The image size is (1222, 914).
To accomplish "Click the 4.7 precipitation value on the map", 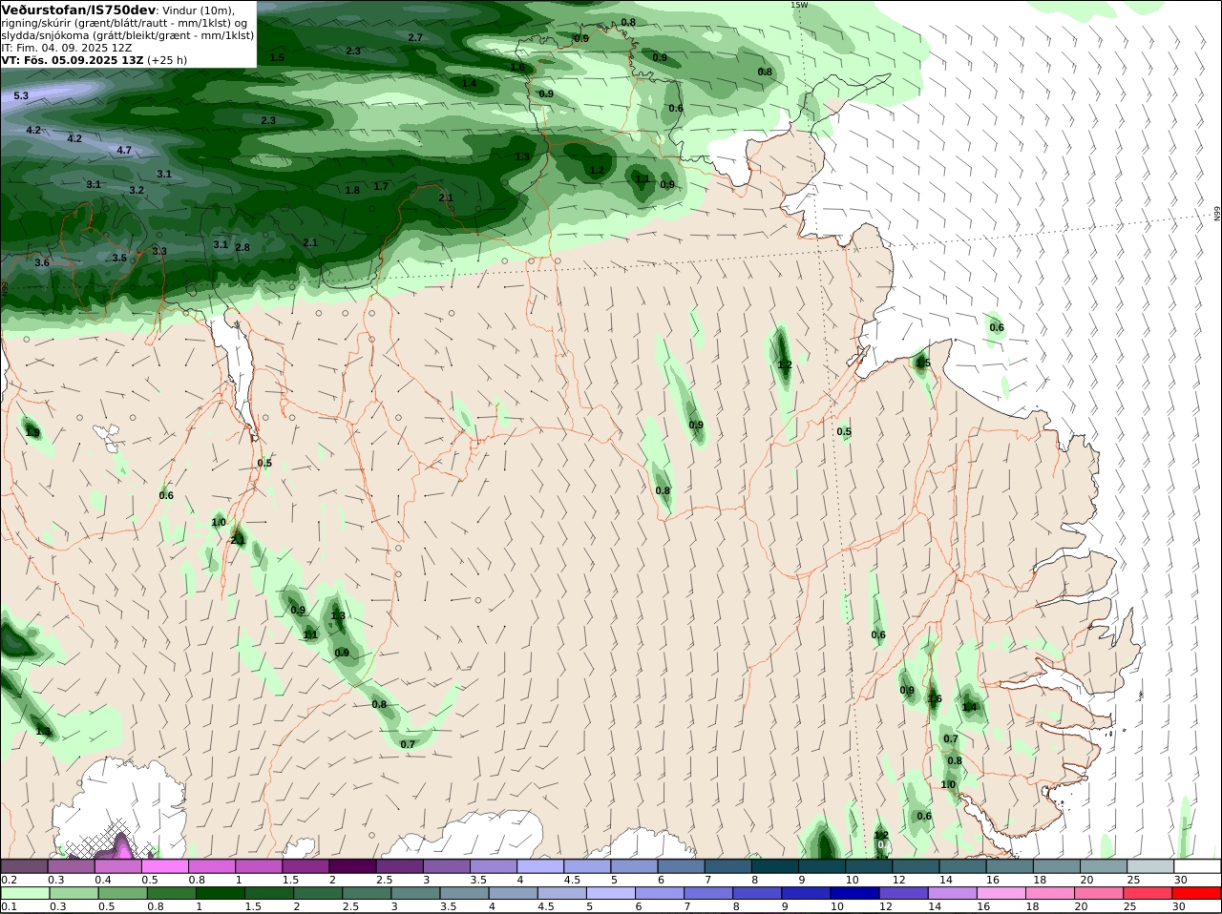I will [x=124, y=151].
